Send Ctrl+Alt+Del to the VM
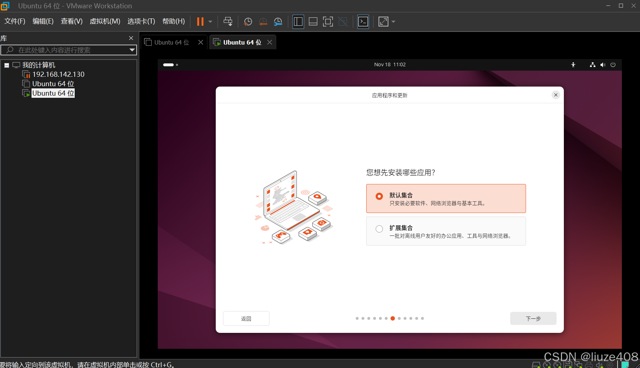This screenshot has width=640, height=368. (x=228, y=22)
